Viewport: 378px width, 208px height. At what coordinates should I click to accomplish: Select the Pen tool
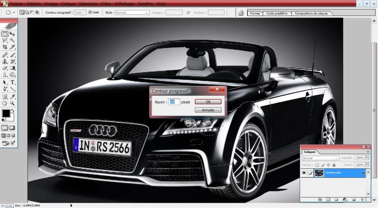click(x=5, y=89)
